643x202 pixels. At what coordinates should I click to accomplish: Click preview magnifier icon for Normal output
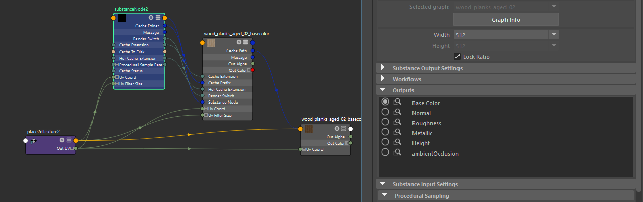(397, 113)
